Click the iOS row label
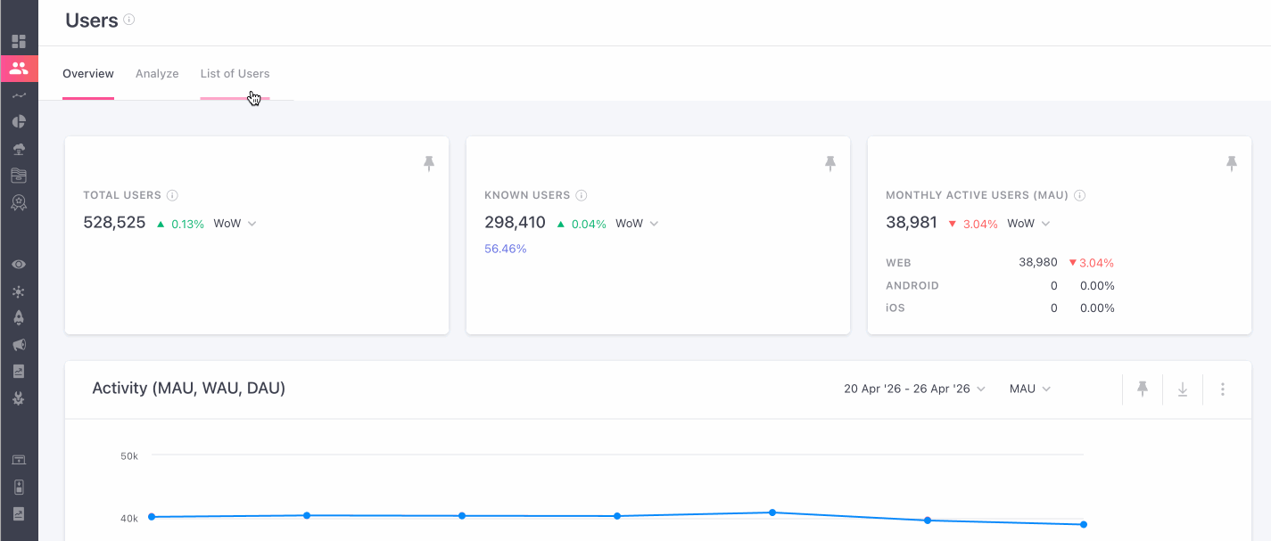The width and height of the screenshot is (1271, 541). click(x=895, y=308)
